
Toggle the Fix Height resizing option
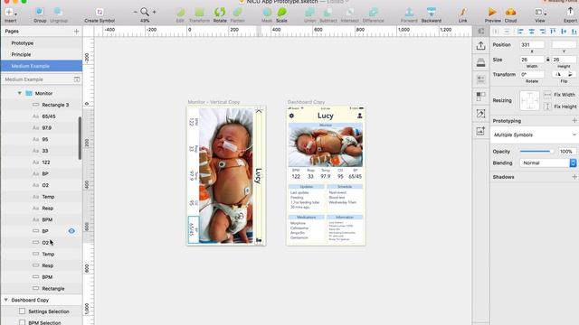(547, 107)
